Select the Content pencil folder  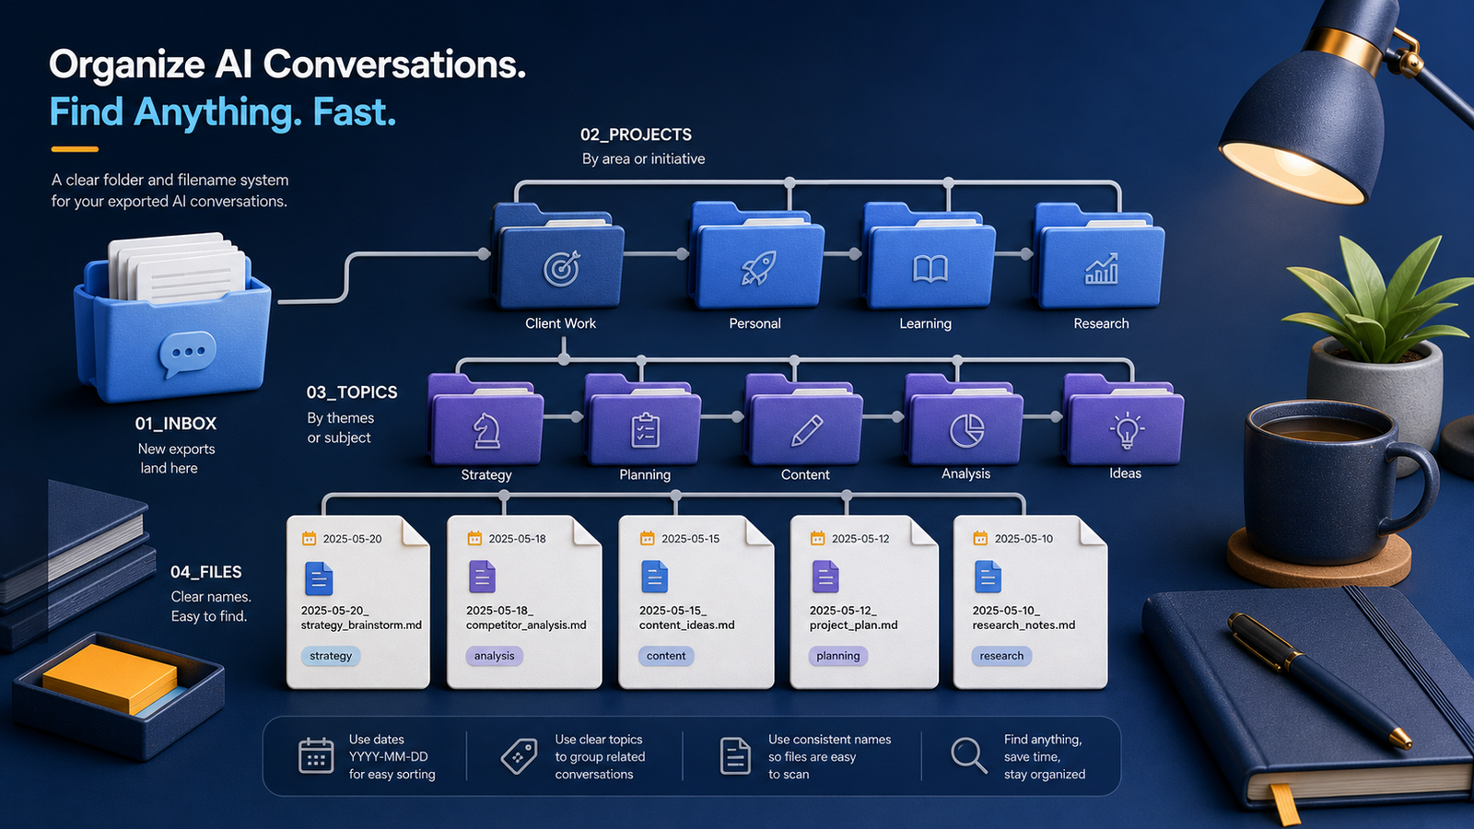tap(805, 420)
